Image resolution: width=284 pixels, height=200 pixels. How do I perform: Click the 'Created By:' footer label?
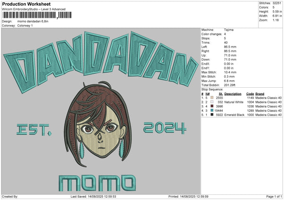[x=10, y=197]
